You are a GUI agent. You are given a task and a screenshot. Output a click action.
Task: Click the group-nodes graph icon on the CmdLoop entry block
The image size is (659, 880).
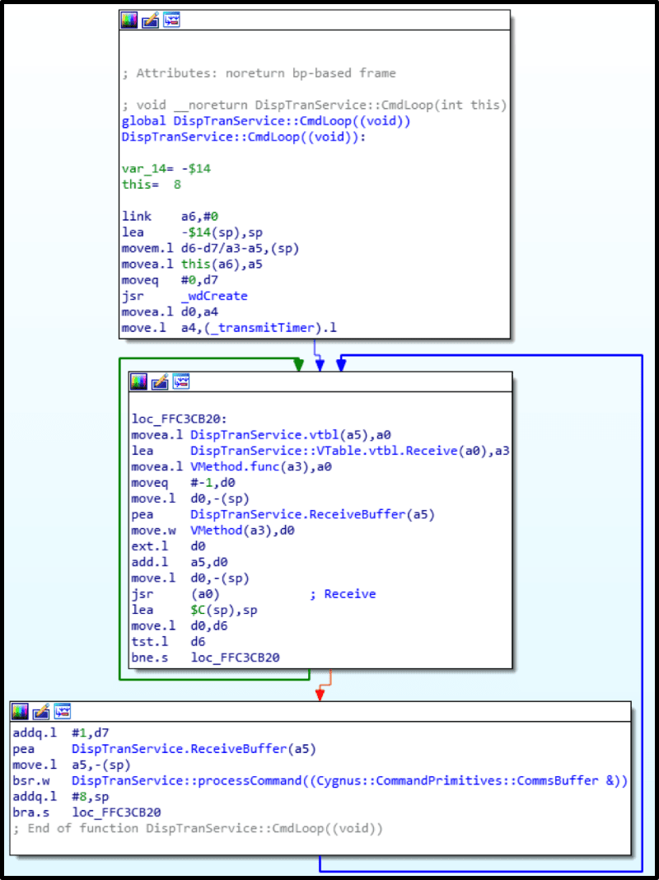click(171, 21)
